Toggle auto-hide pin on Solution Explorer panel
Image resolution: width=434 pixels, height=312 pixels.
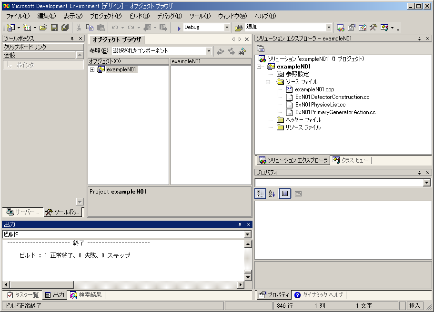click(x=419, y=39)
